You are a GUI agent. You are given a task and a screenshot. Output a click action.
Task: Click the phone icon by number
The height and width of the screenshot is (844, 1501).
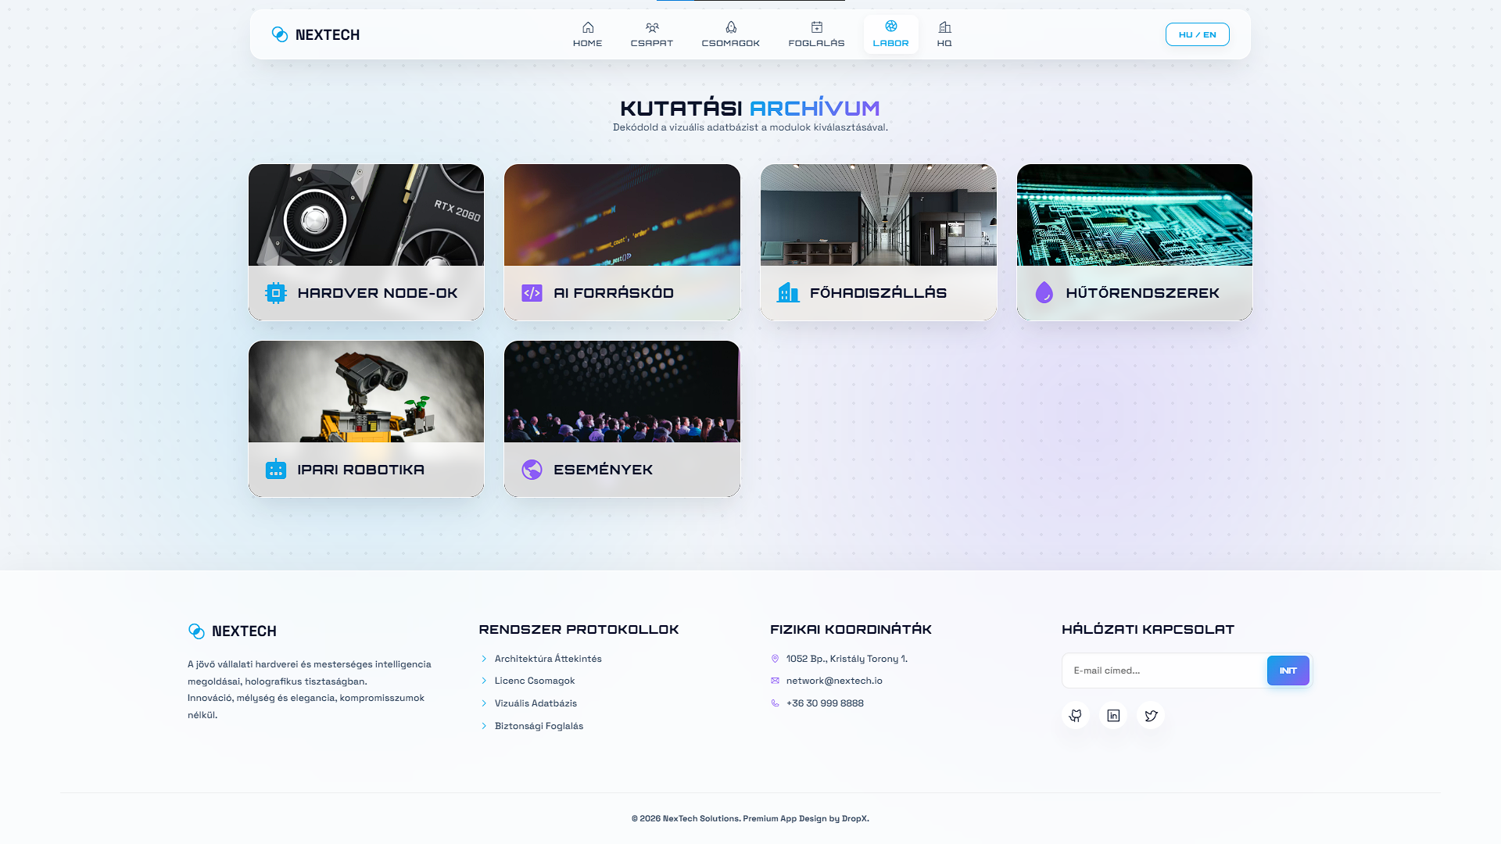776,703
